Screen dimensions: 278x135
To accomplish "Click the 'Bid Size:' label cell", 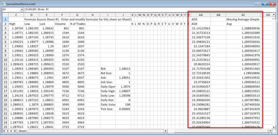I will pyautogui.click(x=108, y=73).
